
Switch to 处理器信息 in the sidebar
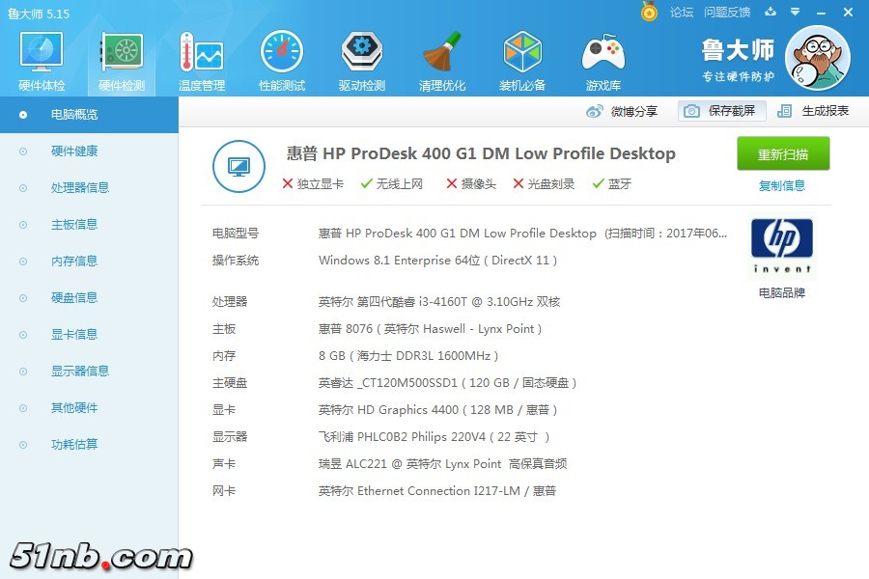79,188
